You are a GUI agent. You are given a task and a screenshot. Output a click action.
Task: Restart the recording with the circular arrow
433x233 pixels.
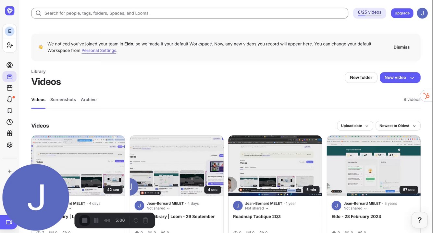click(136, 220)
